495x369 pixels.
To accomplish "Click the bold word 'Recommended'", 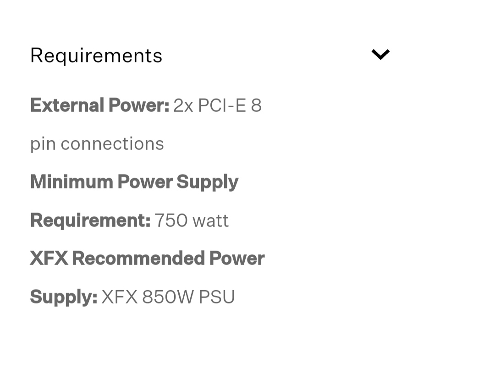I will (x=138, y=259).
